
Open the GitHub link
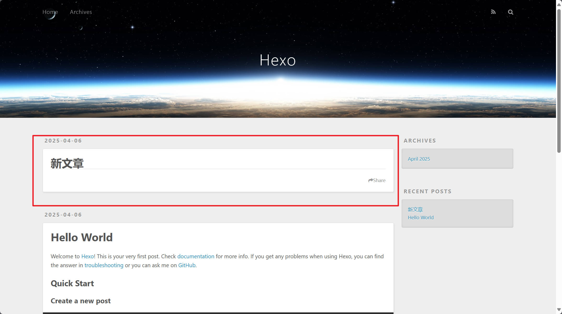[x=187, y=265]
